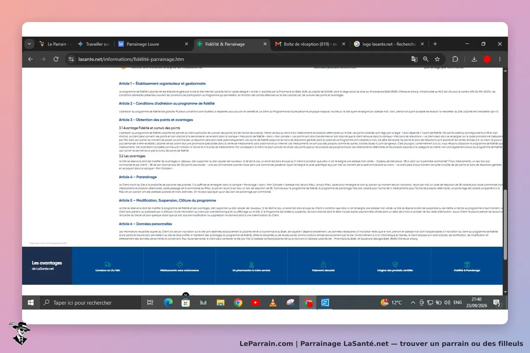This screenshot has height=353, width=530.
Task: Click the Origine des produits certifiés shield icon
Action: tap(395, 264)
